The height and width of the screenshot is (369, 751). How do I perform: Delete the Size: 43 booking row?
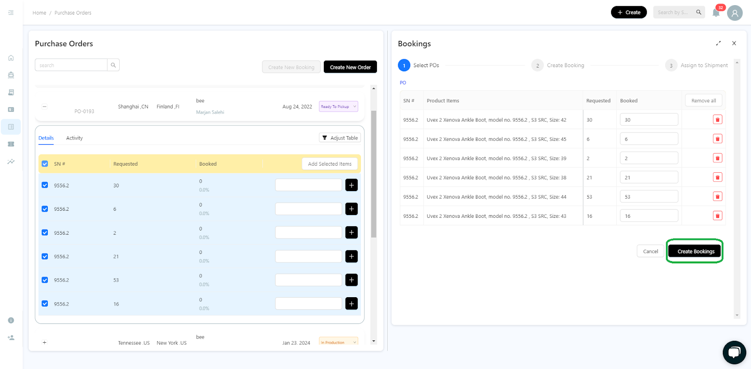point(717,216)
